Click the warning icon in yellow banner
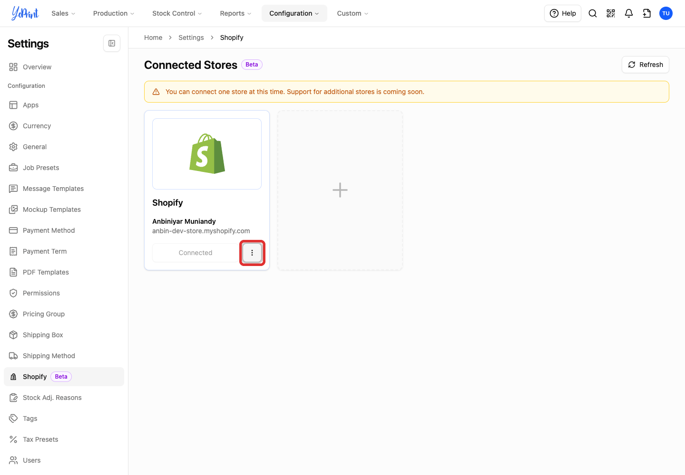Viewport: 685px width, 475px height. 156,92
